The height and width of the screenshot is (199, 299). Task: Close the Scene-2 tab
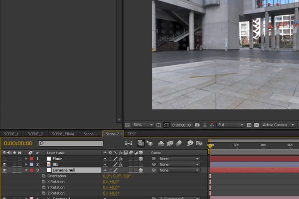coord(122,134)
